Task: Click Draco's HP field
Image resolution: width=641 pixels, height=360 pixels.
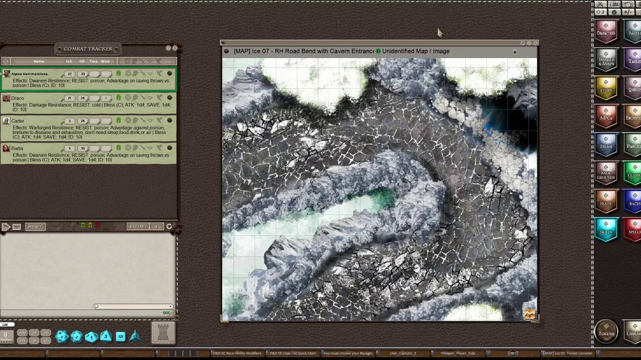Action: [83, 98]
